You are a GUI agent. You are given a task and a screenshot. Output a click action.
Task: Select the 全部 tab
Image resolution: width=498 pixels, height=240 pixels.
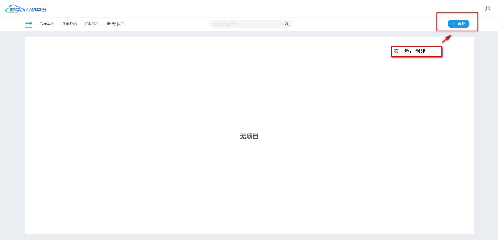[29, 24]
